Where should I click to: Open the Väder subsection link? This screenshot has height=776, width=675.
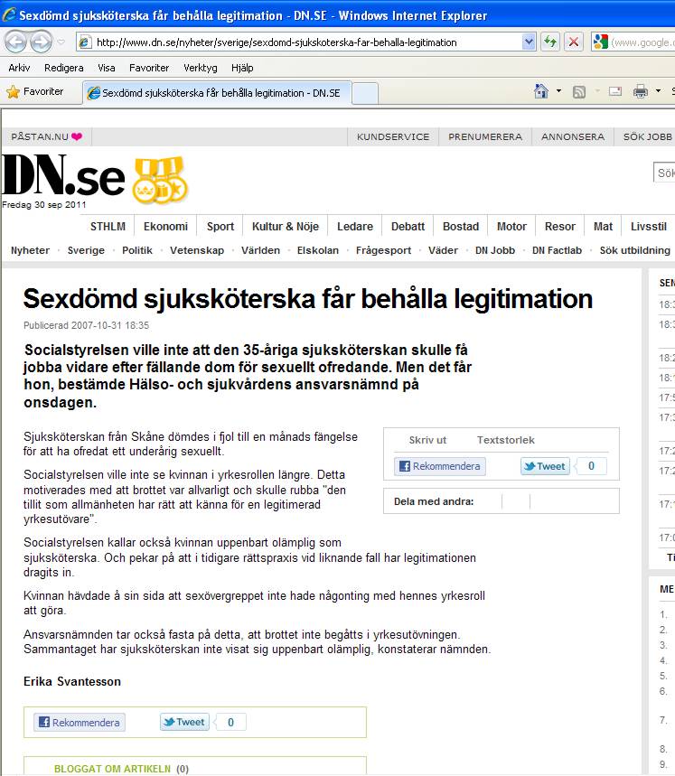[x=443, y=250]
